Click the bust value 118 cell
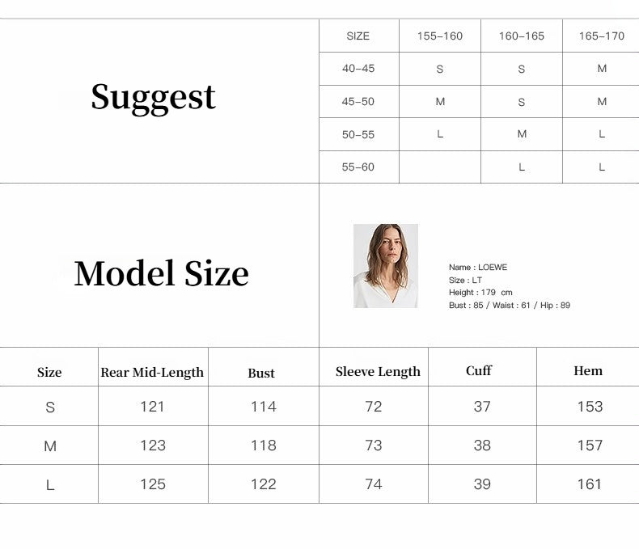The height and width of the screenshot is (549, 639). [263, 446]
